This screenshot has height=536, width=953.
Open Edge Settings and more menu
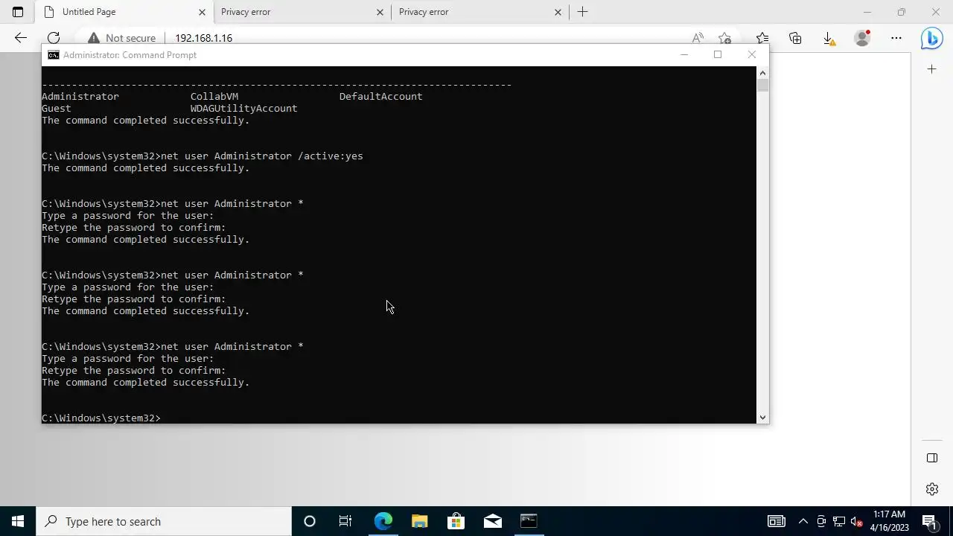click(x=896, y=38)
